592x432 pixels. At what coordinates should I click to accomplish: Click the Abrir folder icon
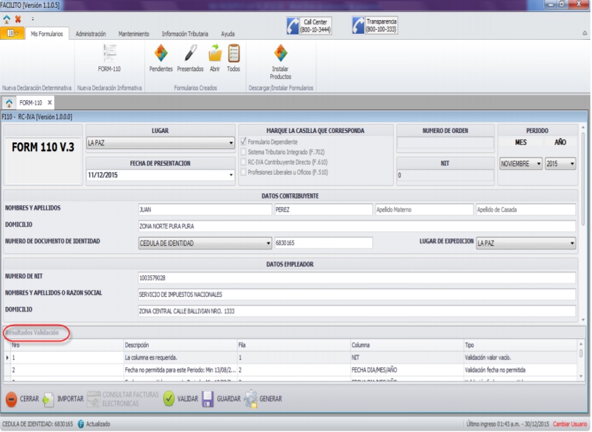tap(215, 54)
